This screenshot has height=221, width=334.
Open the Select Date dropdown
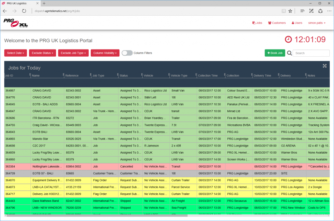coord(15,53)
